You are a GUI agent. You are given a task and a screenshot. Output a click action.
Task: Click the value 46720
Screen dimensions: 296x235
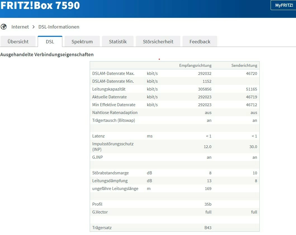point(252,73)
